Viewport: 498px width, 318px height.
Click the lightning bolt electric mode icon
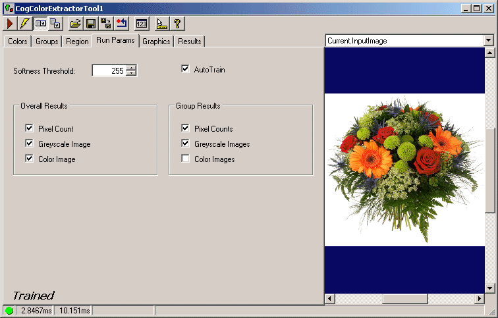pyautogui.click(x=24, y=24)
